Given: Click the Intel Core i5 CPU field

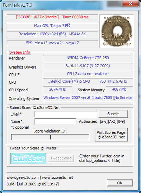Looking at the screenshot, I should 88,82.
